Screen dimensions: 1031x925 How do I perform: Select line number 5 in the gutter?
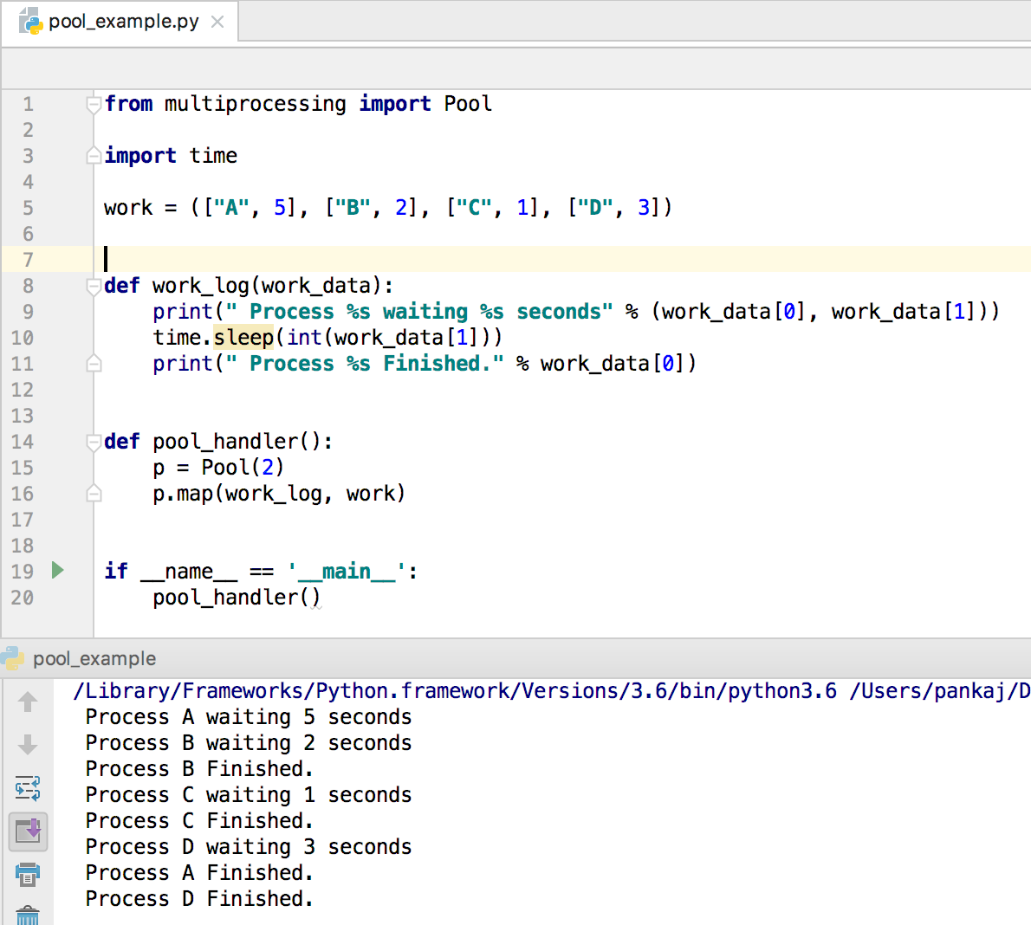(28, 207)
